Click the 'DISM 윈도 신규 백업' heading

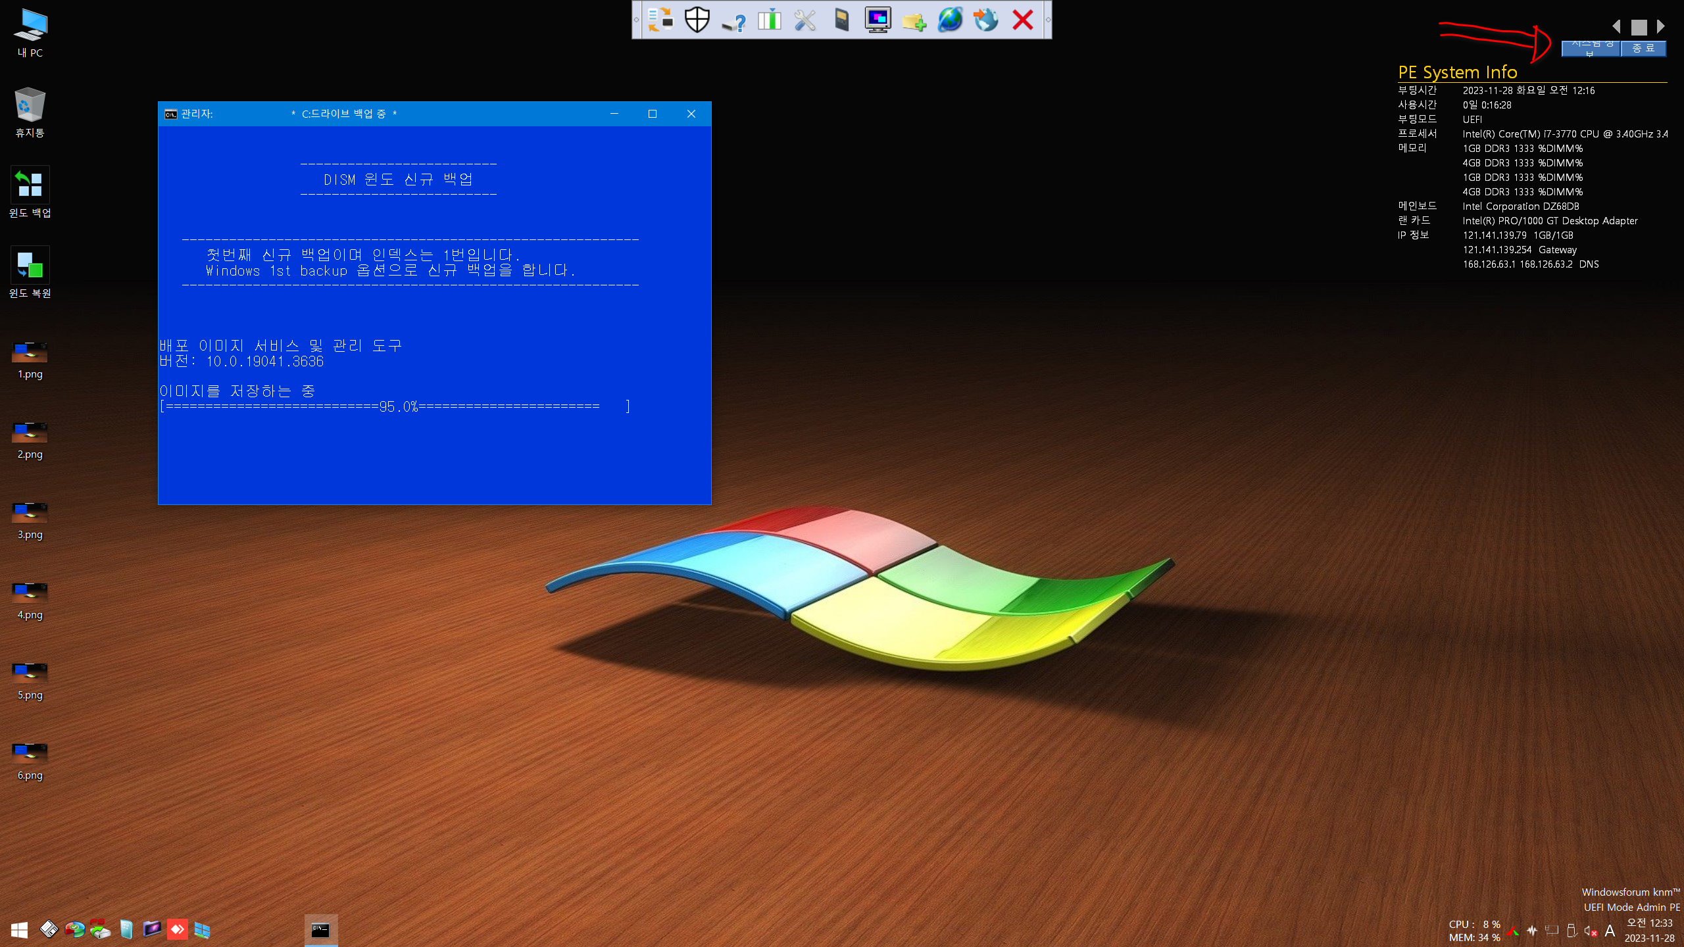click(x=398, y=180)
